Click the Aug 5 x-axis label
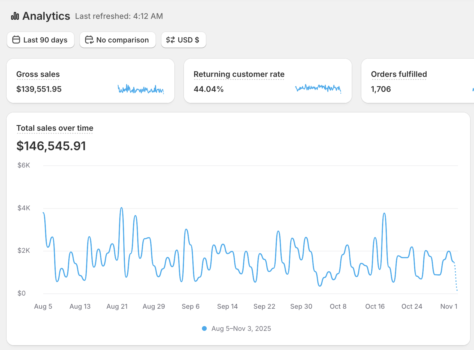The width and height of the screenshot is (474, 350). tap(43, 306)
